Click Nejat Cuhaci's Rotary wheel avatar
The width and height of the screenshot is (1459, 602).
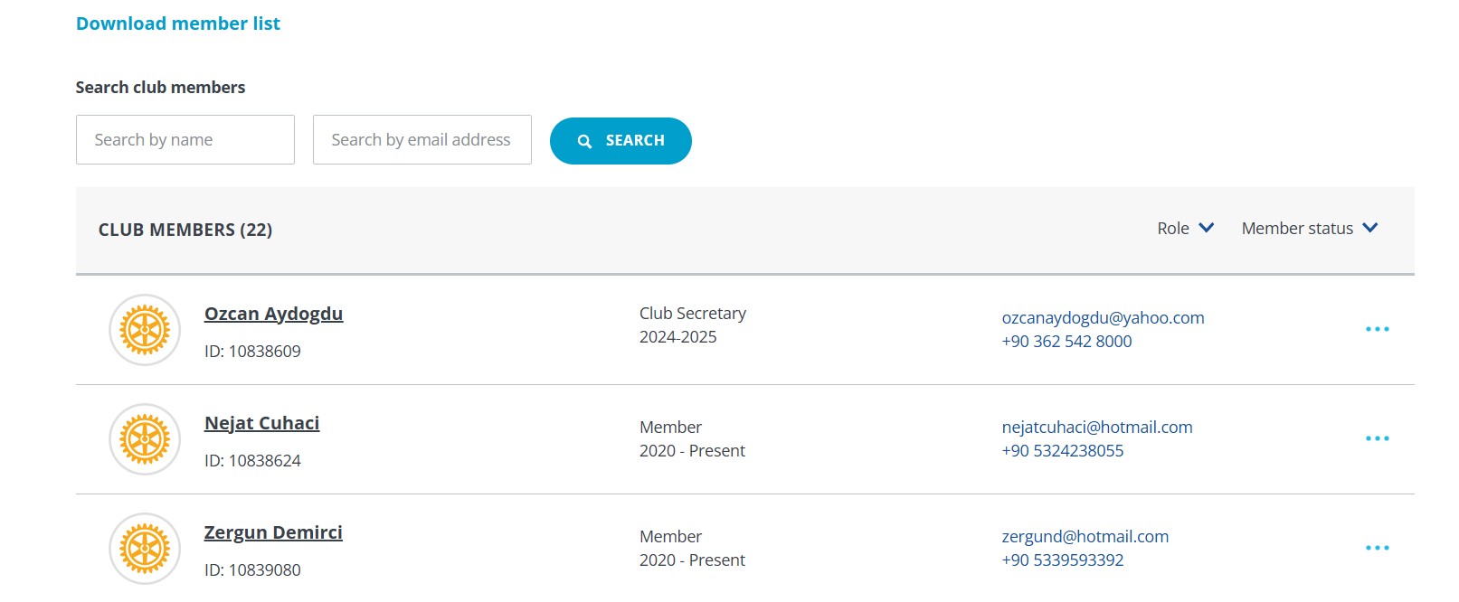[145, 439]
